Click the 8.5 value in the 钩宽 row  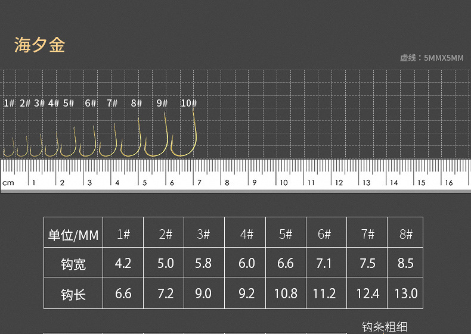coord(405,263)
